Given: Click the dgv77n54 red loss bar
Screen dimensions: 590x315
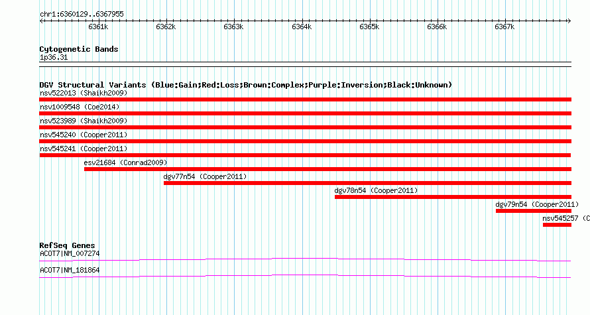Looking at the screenshot, I should (368, 183).
